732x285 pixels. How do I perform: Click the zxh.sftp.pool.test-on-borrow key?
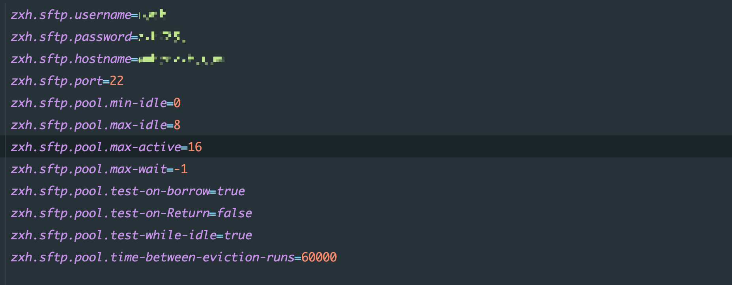coord(110,191)
